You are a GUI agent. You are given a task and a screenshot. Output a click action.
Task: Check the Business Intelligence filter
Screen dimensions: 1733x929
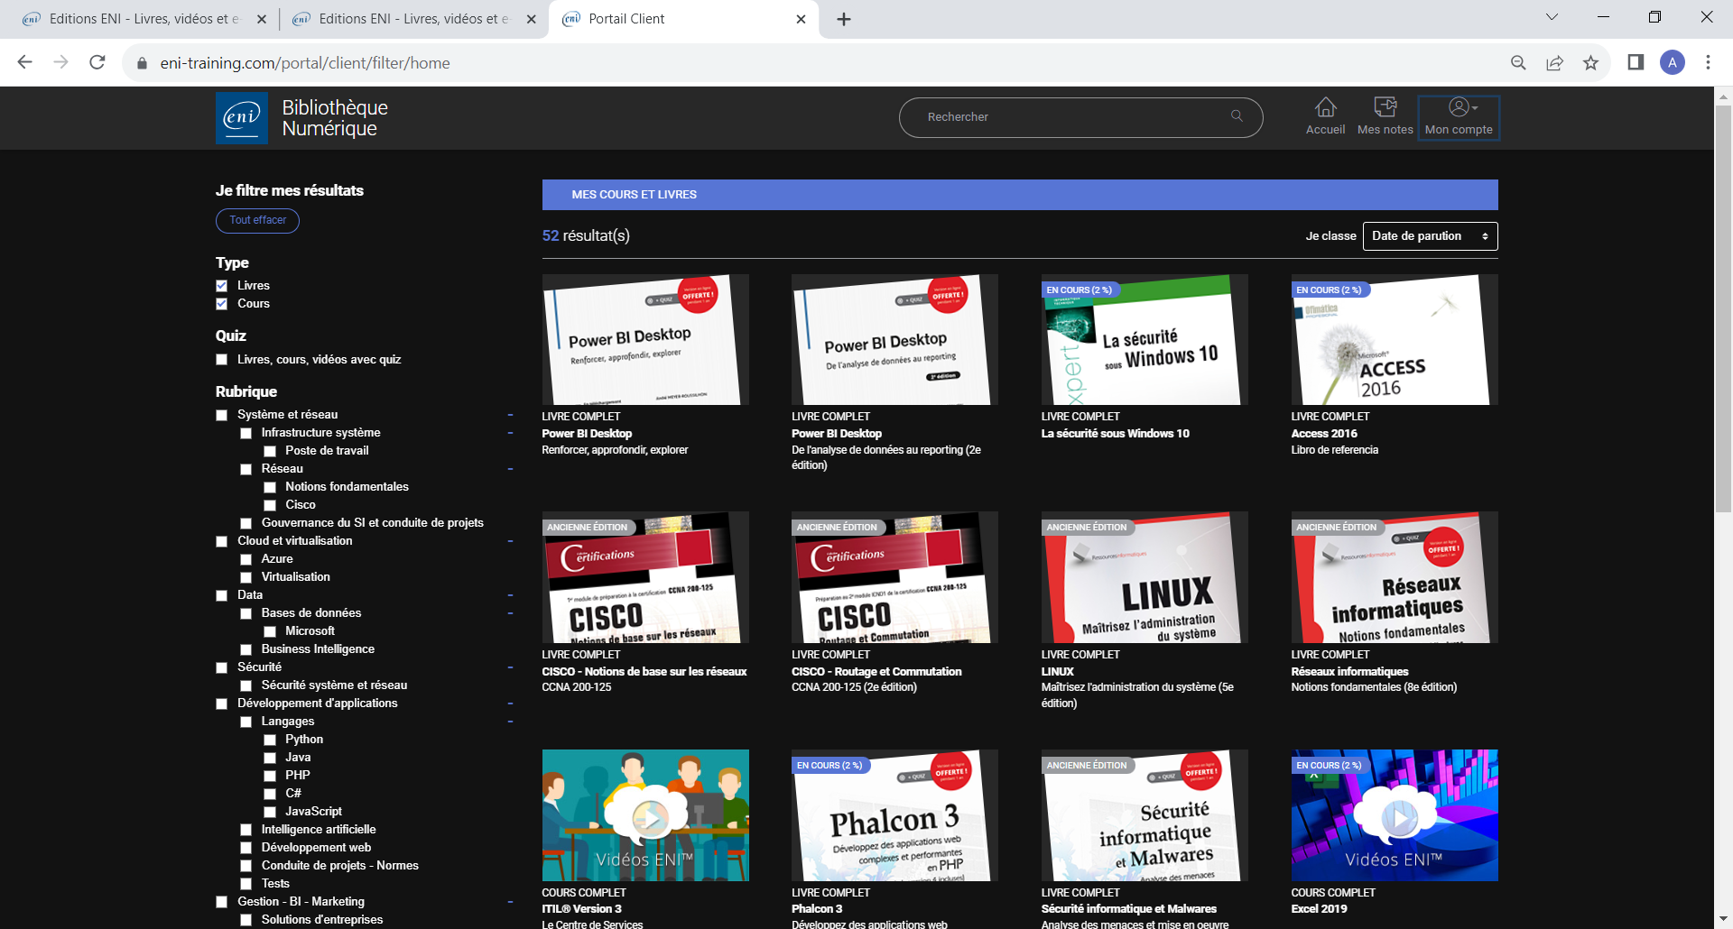click(x=246, y=649)
